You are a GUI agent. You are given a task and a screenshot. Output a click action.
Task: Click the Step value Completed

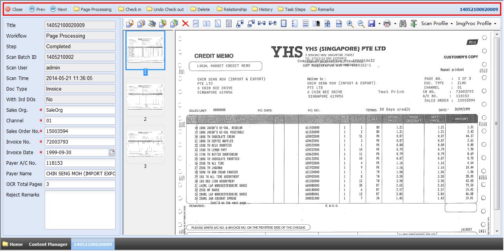(80, 46)
